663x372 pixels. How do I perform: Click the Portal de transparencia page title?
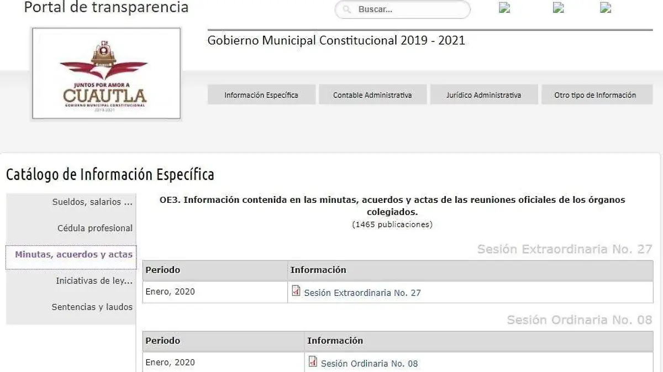pos(106,8)
